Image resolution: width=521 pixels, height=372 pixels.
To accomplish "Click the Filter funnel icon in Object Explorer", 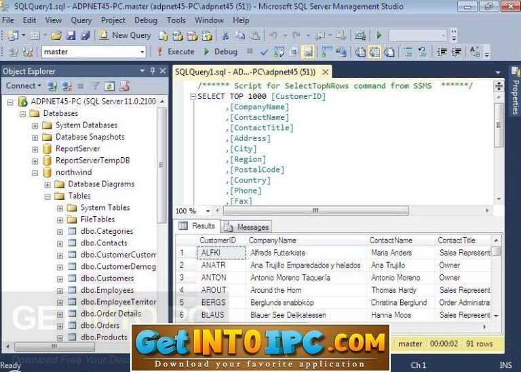I will point(95,86).
